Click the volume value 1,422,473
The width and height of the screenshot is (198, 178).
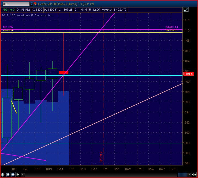coord(120,10)
